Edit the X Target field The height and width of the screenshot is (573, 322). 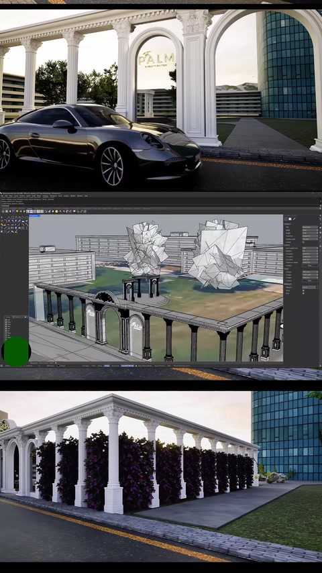pos(311,272)
